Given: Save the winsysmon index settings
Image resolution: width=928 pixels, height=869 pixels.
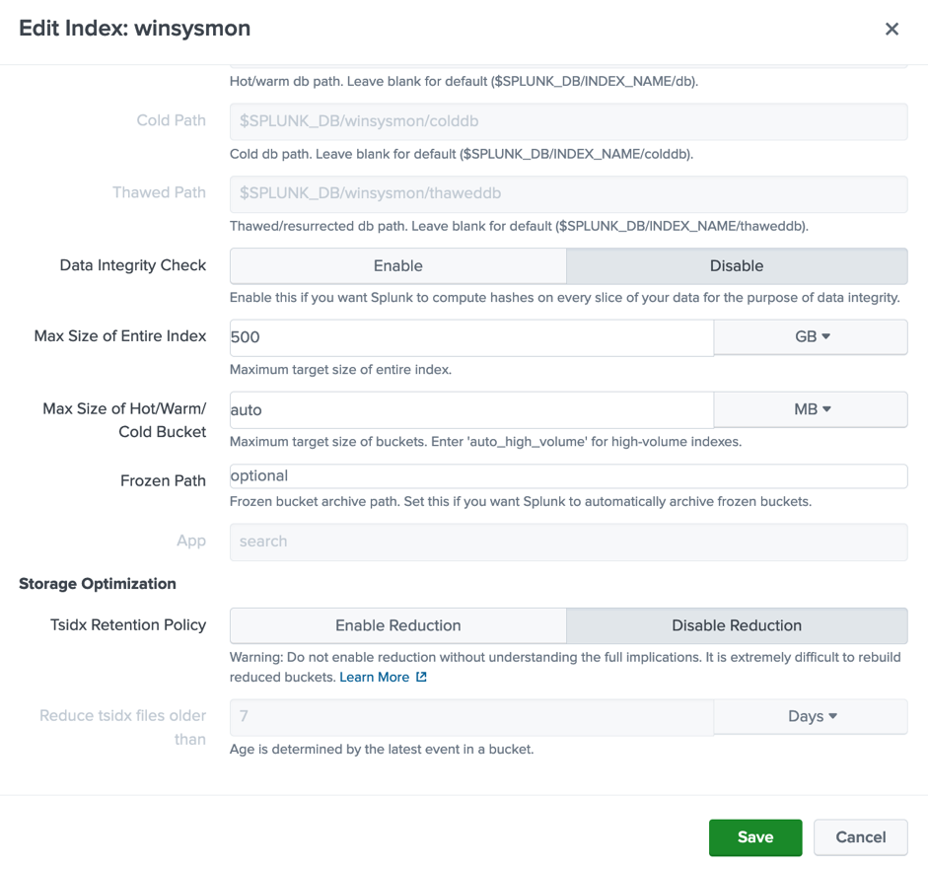Looking at the screenshot, I should click(755, 836).
